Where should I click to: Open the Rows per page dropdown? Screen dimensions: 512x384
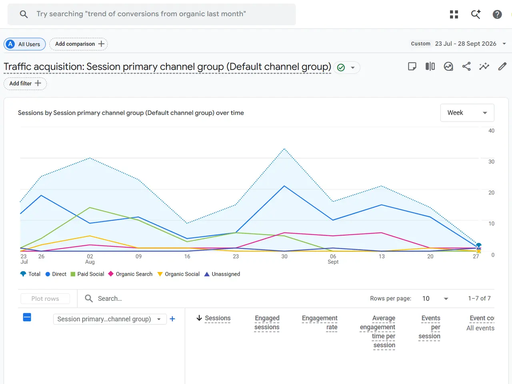click(x=435, y=298)
